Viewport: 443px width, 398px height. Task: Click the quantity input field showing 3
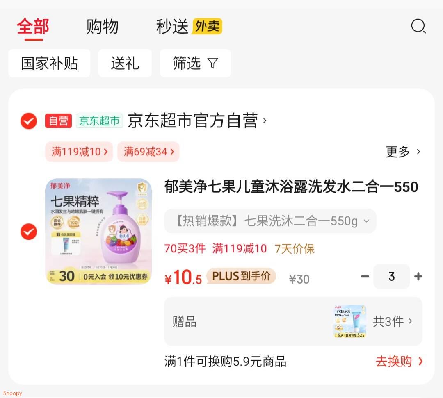(391, 277)
